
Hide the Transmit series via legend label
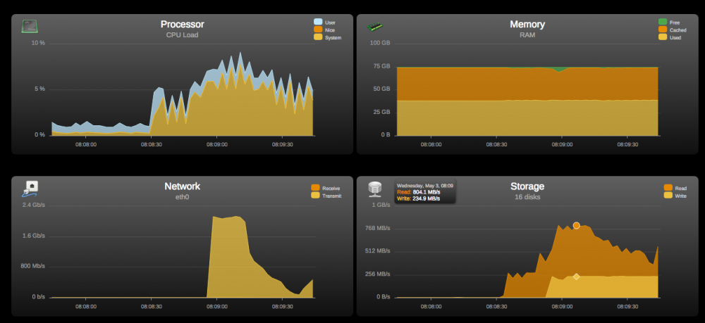pos(332,196)
